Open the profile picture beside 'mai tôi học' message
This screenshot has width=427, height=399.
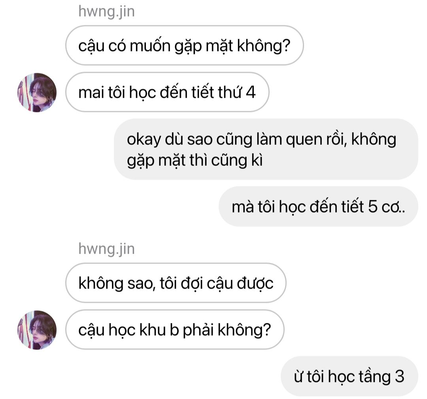37,93
